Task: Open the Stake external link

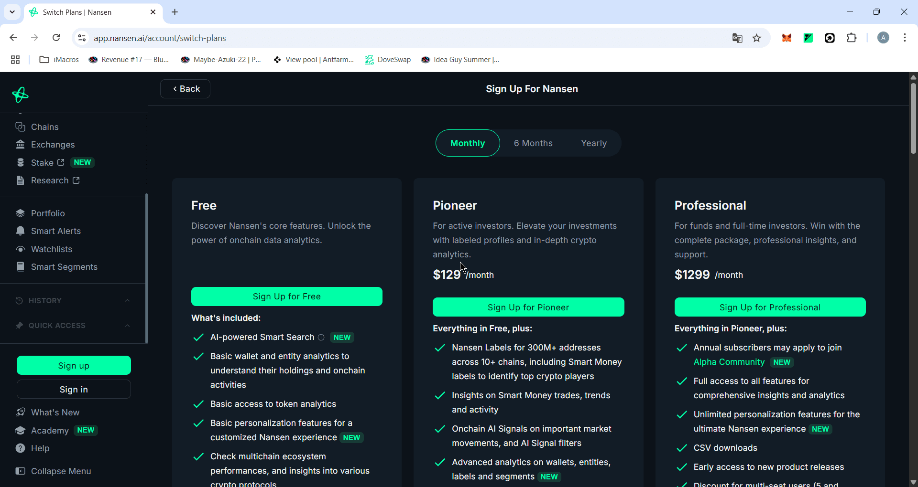Action: tap(47, 163)
